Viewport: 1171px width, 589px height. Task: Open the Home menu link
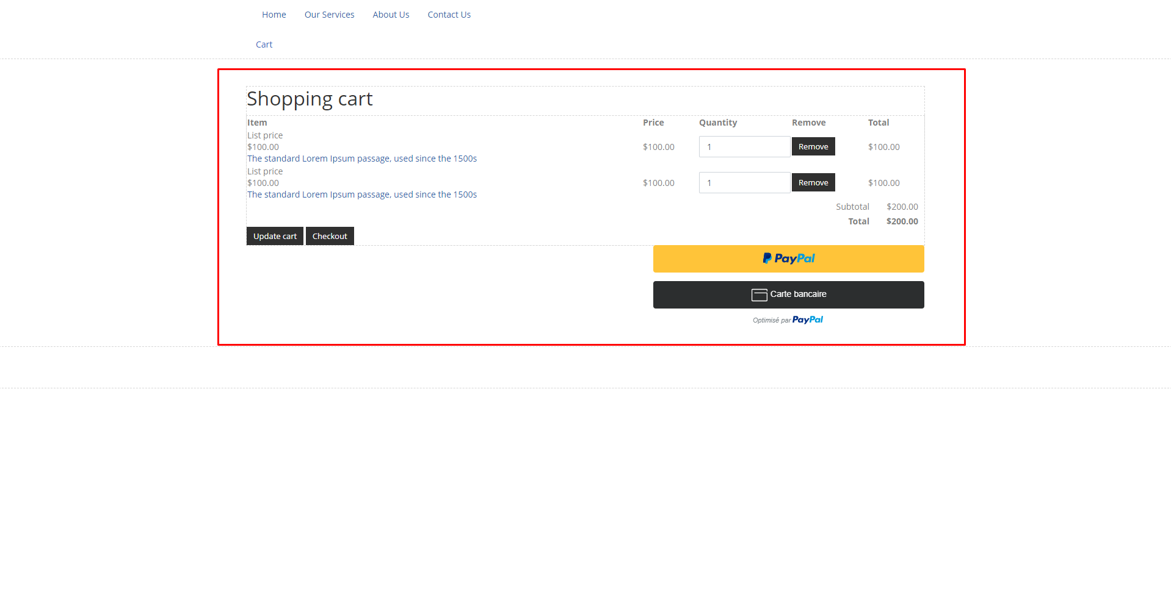pyautogui.click(x=274, y=15)
